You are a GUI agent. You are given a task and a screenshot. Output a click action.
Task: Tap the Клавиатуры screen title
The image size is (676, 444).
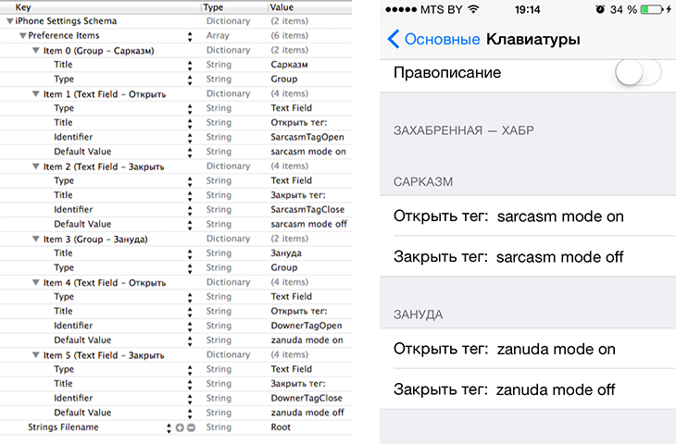(533, 39)
